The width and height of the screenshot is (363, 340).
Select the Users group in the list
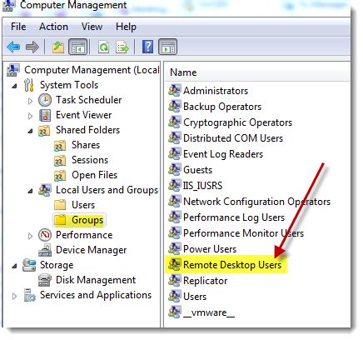click(x=195, y=297)
